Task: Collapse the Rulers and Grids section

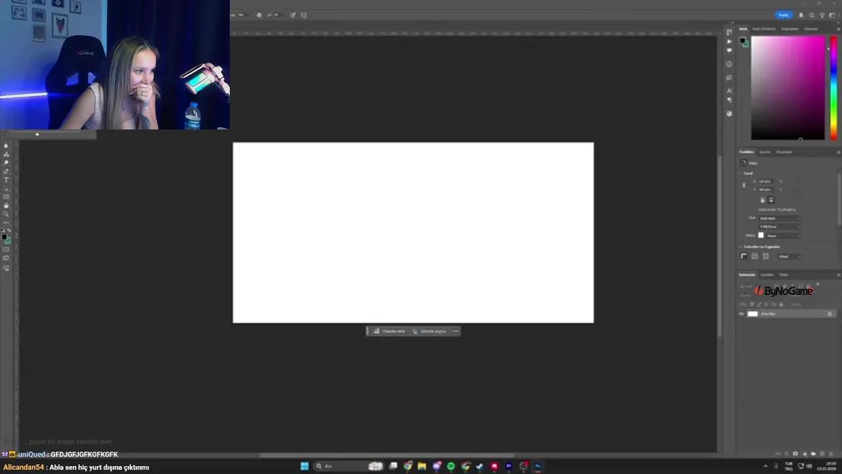Action: pos(740,247)
